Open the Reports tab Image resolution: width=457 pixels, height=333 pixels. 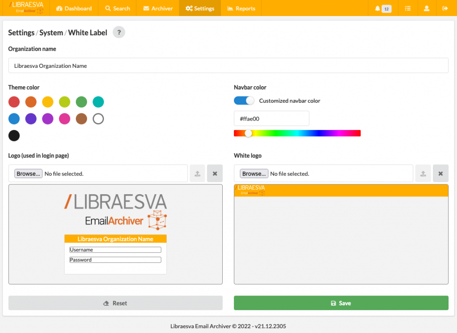tap(241, 8)
